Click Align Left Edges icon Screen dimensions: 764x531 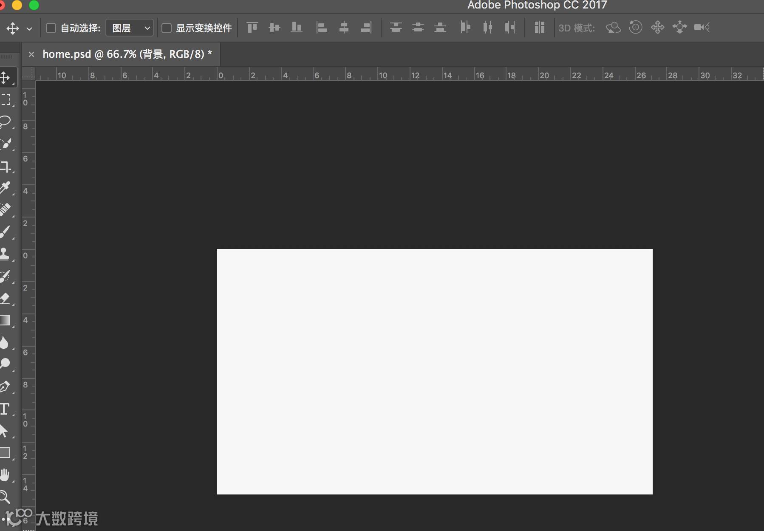click(x=322, y=28)
